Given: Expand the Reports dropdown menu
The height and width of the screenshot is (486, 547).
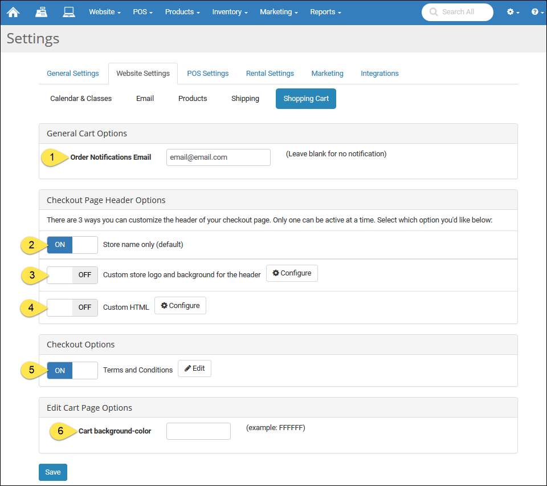Looking at the screenshot, I should coord(325,12).
